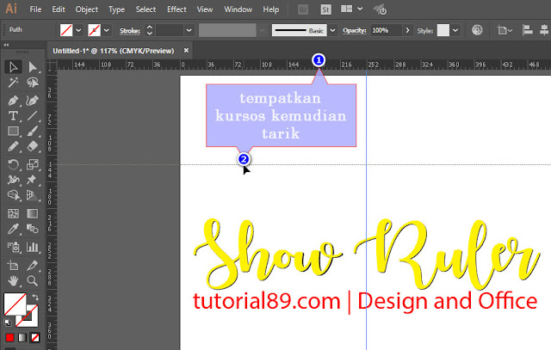Viewport: 551px width, 350px height.
Task: Select the Pencil/Shaper tool
Action: pos(14,146)
